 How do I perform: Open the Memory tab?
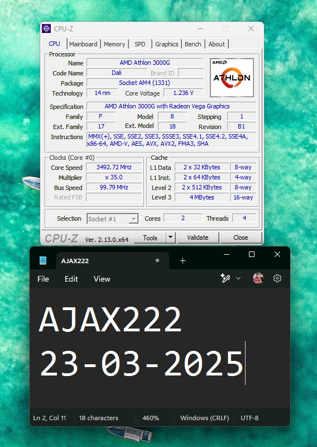pos(114,44)
